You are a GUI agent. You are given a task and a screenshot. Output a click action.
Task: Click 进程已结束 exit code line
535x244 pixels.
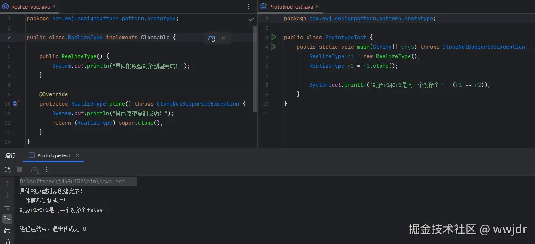tap(53, 229)
